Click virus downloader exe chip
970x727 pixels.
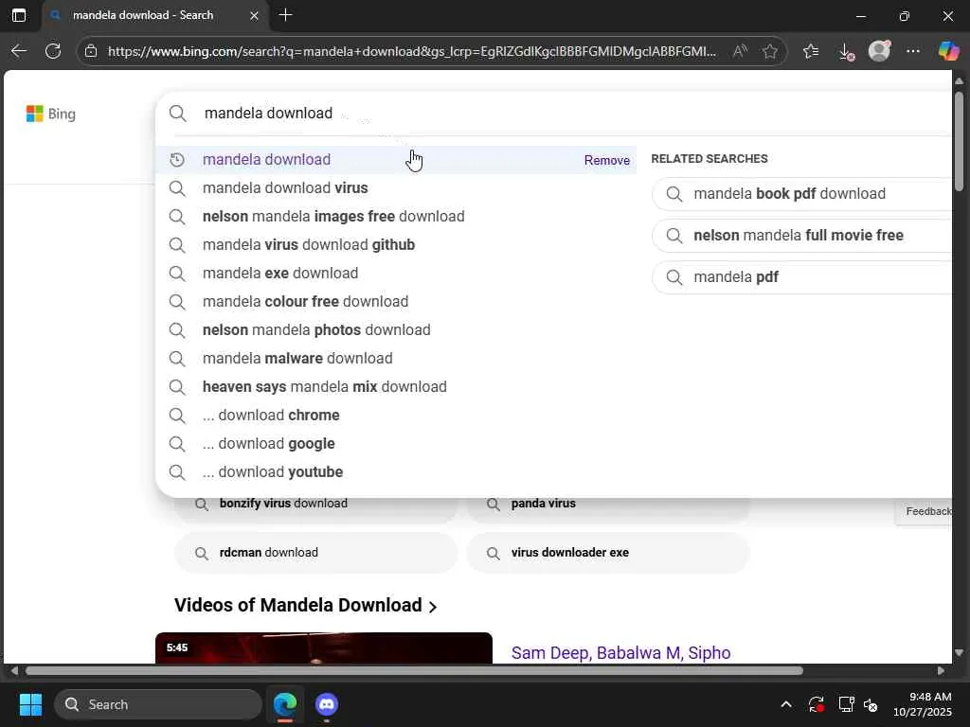[x=608, y=553]
